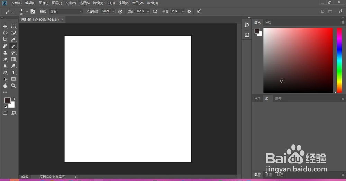Click the foreground color swatch in toolbox
Image resolution: width=346 pixels, height=181 pixels.
[x=7, y=100]
